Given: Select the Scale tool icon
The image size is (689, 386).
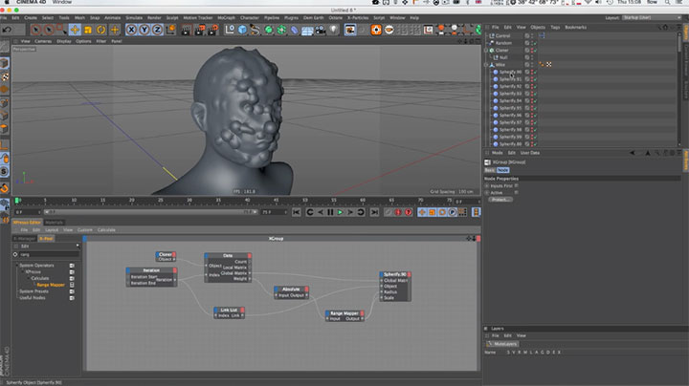Looking at the screenshot, I should [88, 30].
